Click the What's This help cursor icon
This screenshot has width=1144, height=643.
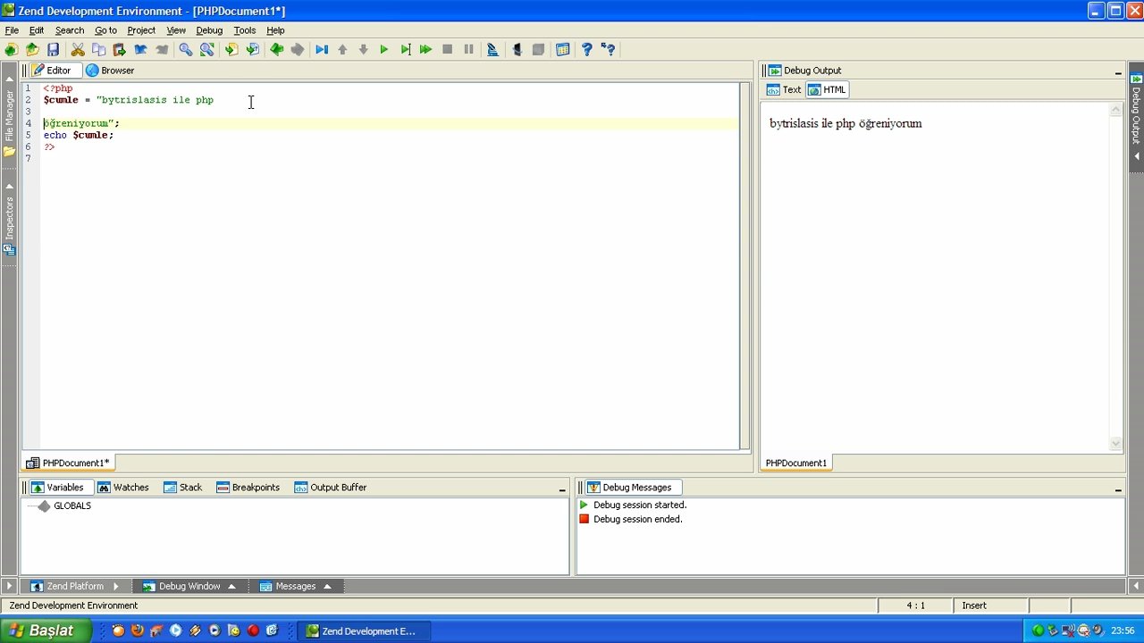click(608, 50)
